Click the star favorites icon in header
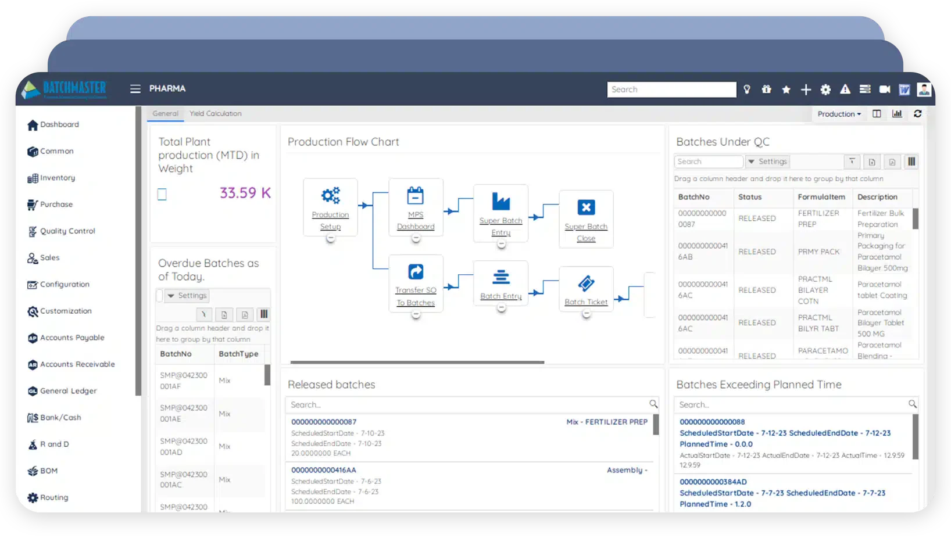This screenshot has width=951, height=538. 786,89
